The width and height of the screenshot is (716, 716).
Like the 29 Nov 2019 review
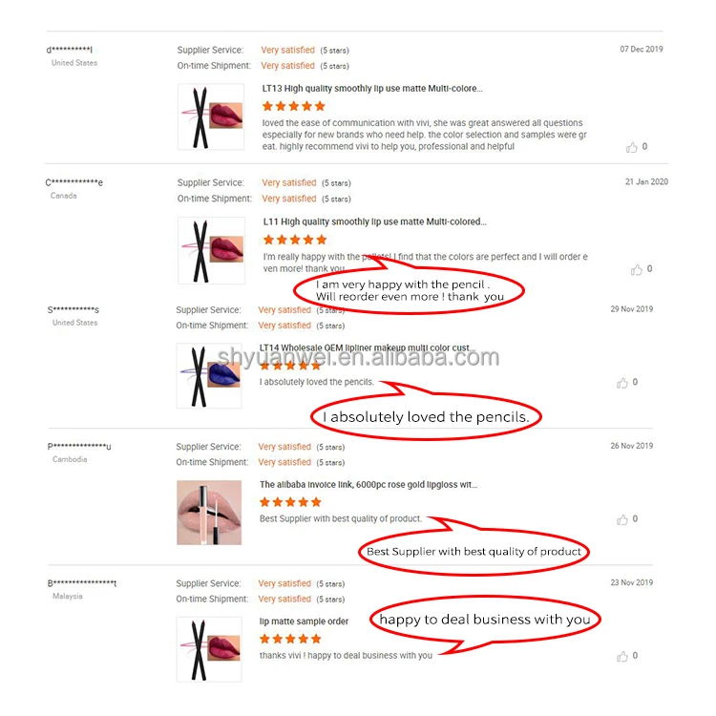[x=621, y=383]
